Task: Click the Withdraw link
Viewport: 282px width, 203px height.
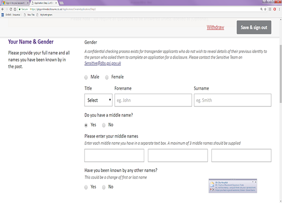Action: point(215,27)
